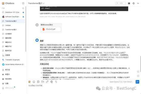141x94 pixels.
Task: Open the Translator (Example) conversation
Action: click(x=13, y=60)
